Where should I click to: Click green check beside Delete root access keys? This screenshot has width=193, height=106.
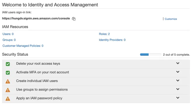[x=8, y=64]
